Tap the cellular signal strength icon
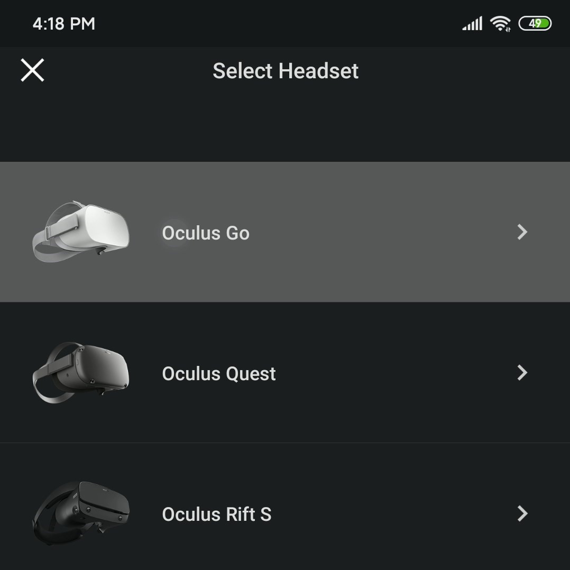The image size is (570, 570). click(472, 24)
